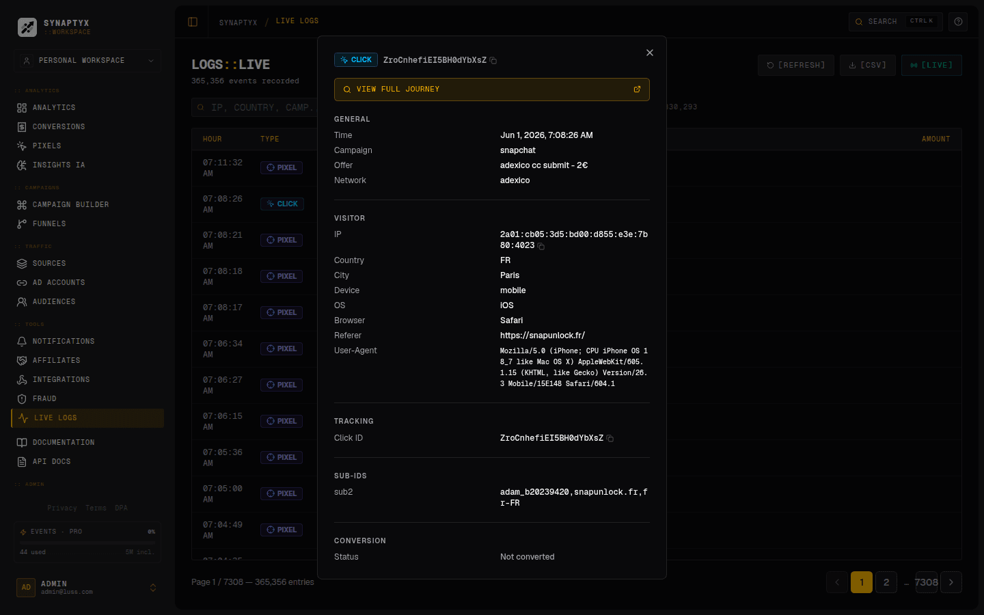The width and height of the screenshot is (984, 615).
Task: Sort by TYPE column header
Action: 270,139
